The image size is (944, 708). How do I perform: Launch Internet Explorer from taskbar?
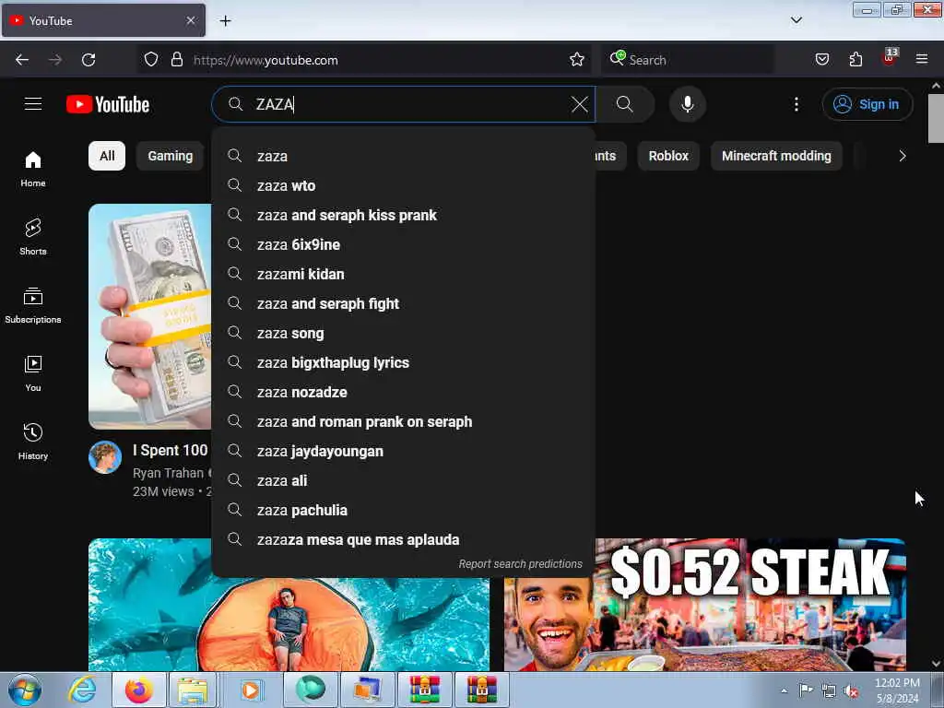pos(81,690)
